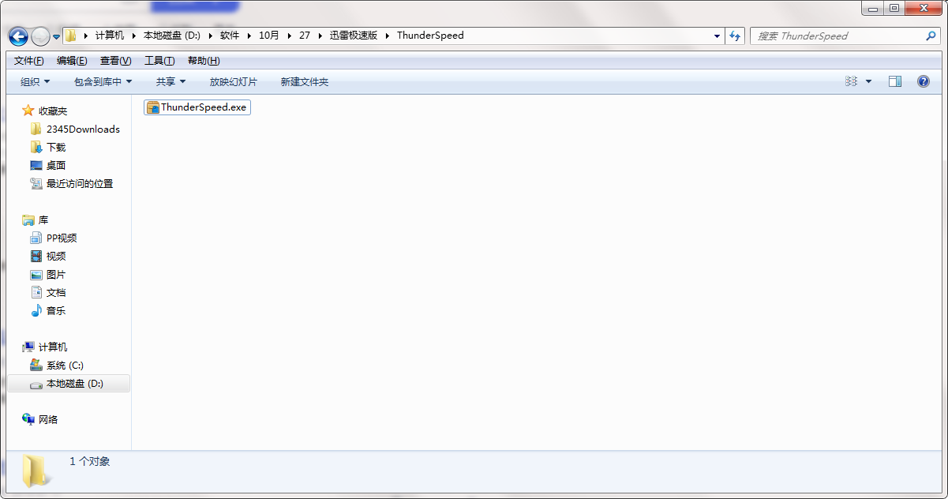Go forward with the Forward arrow button

click(40, 36)
